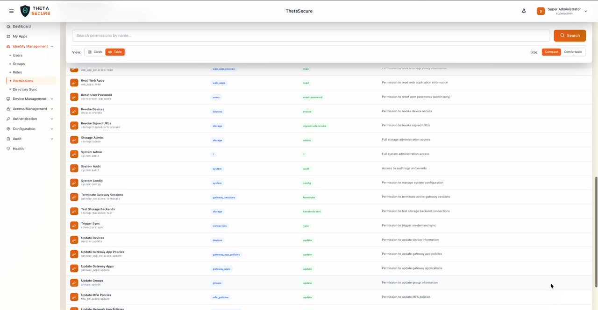Screen dimensions: 598x310
Task: Click the Configuration gear icon
Action: coord(8,128)
